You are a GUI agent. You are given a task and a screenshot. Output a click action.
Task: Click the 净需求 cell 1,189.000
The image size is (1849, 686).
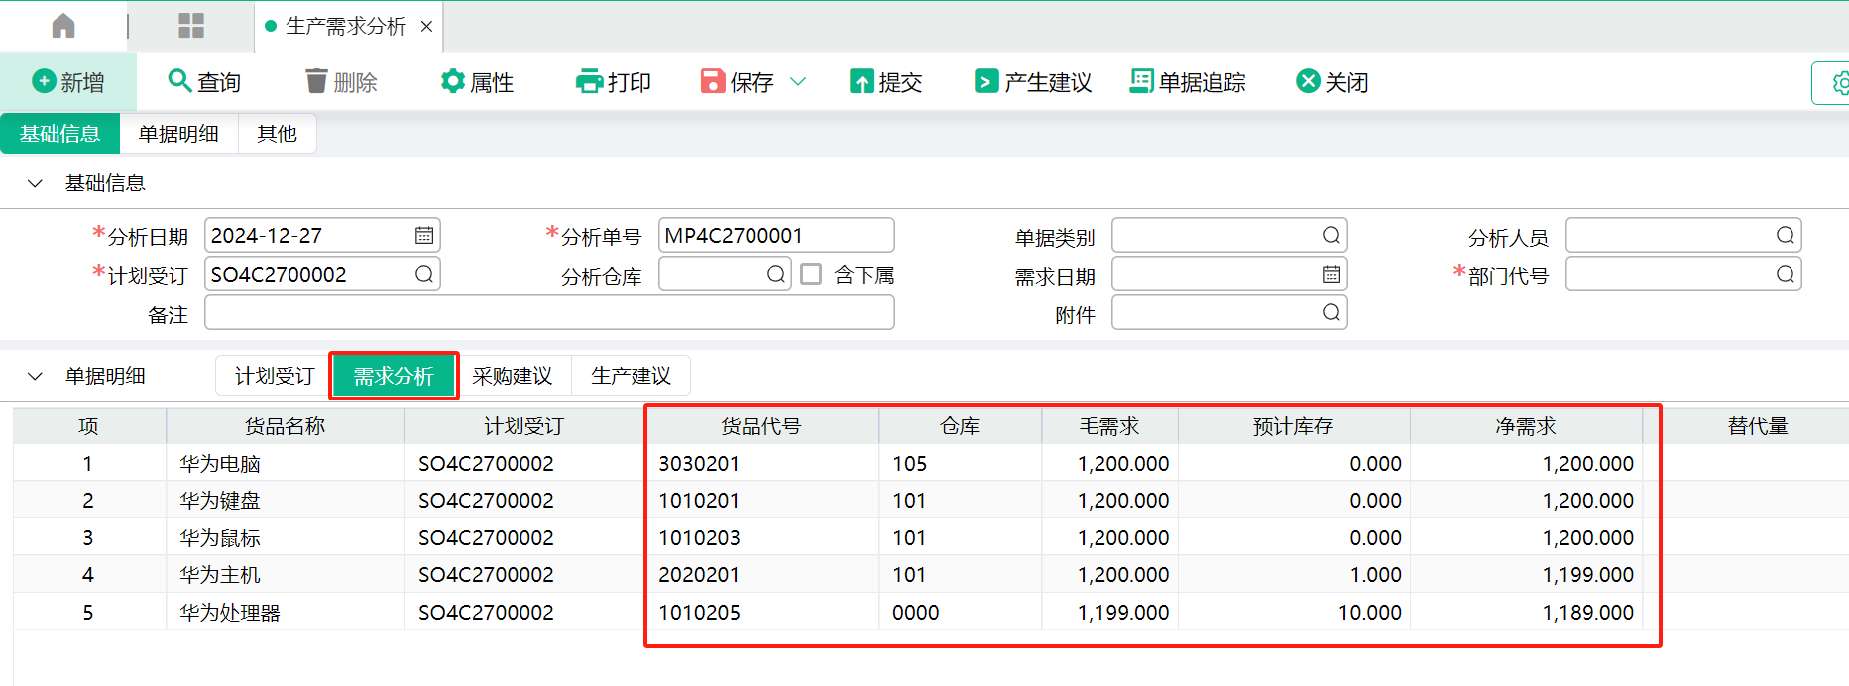(x=1526, y=613)
